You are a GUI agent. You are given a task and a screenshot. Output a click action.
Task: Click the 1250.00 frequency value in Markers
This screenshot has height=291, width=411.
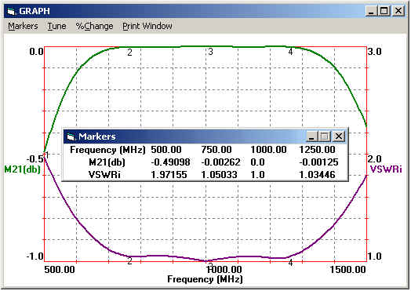tap(317, 150)
